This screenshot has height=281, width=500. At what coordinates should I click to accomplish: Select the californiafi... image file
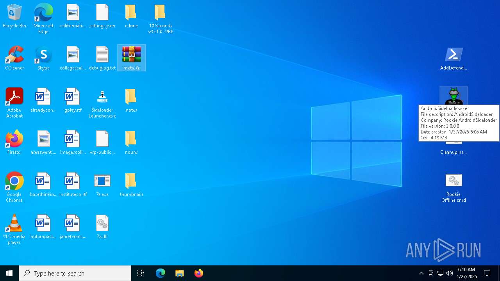(x=73, y=16)
